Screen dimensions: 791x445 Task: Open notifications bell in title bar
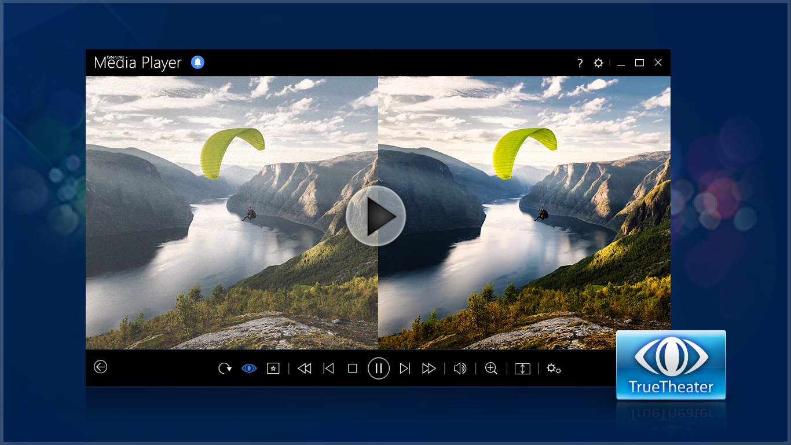click(197, 62)
